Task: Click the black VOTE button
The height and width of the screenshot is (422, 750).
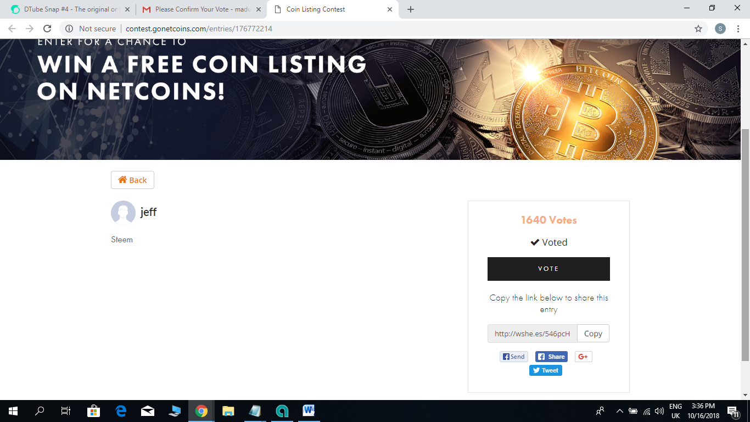Action: tap(548, 269)
